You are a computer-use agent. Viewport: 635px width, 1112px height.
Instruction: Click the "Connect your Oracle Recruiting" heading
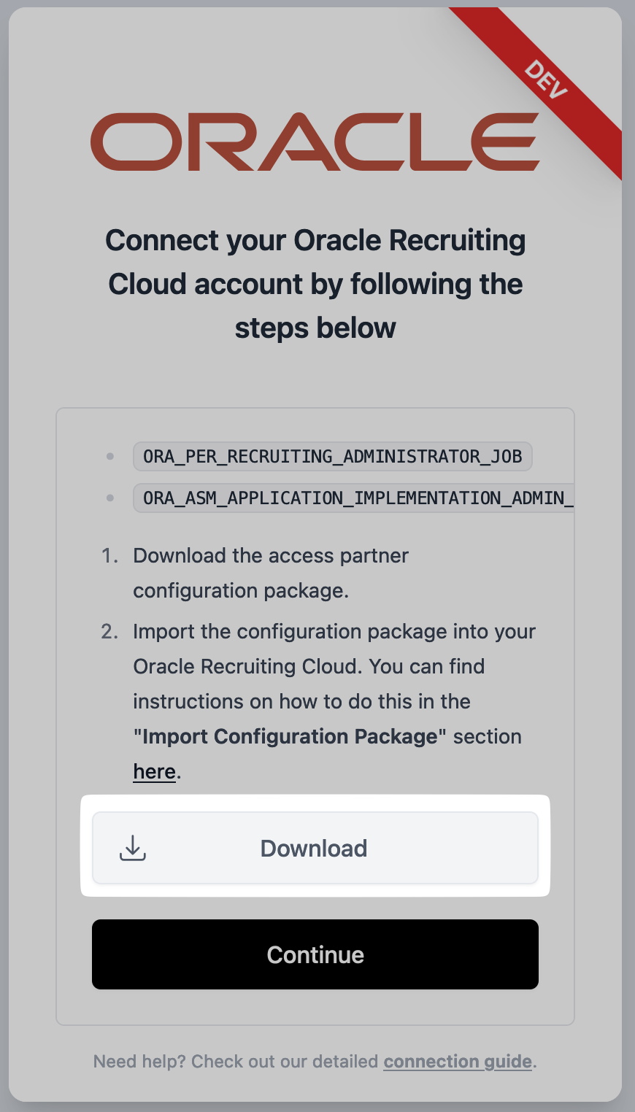click(x=315, y=241)
